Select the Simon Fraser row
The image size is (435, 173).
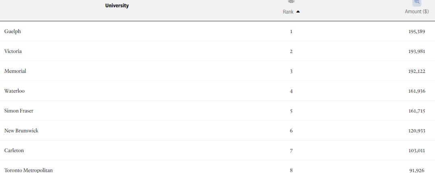[217, 111]
